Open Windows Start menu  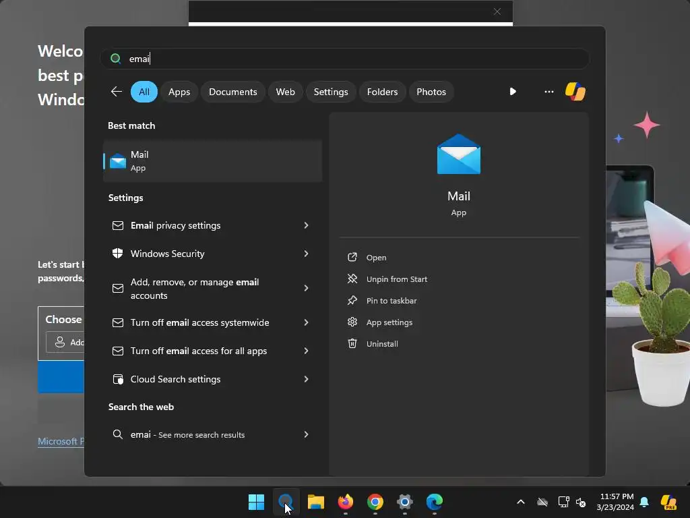pos(256,502)
